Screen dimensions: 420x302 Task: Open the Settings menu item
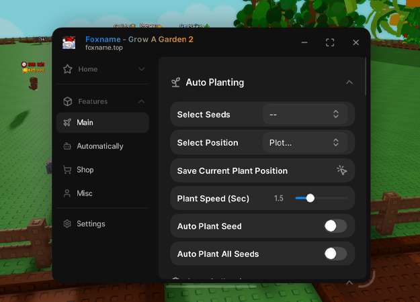pos(103,223)
